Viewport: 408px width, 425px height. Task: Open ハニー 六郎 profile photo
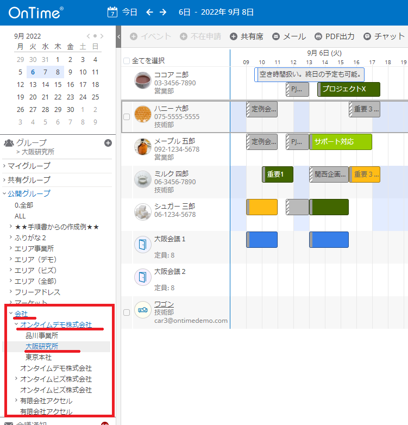click(143, 114)
